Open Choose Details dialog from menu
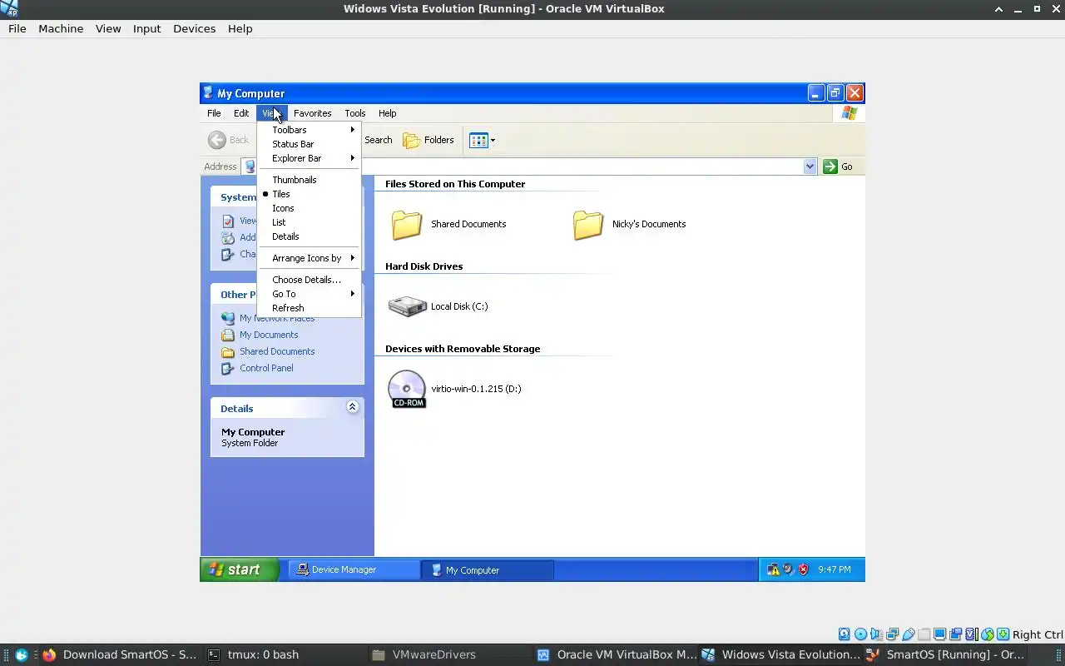The height and width of the screenshot is (666, 1065). (x=309, y=280)
